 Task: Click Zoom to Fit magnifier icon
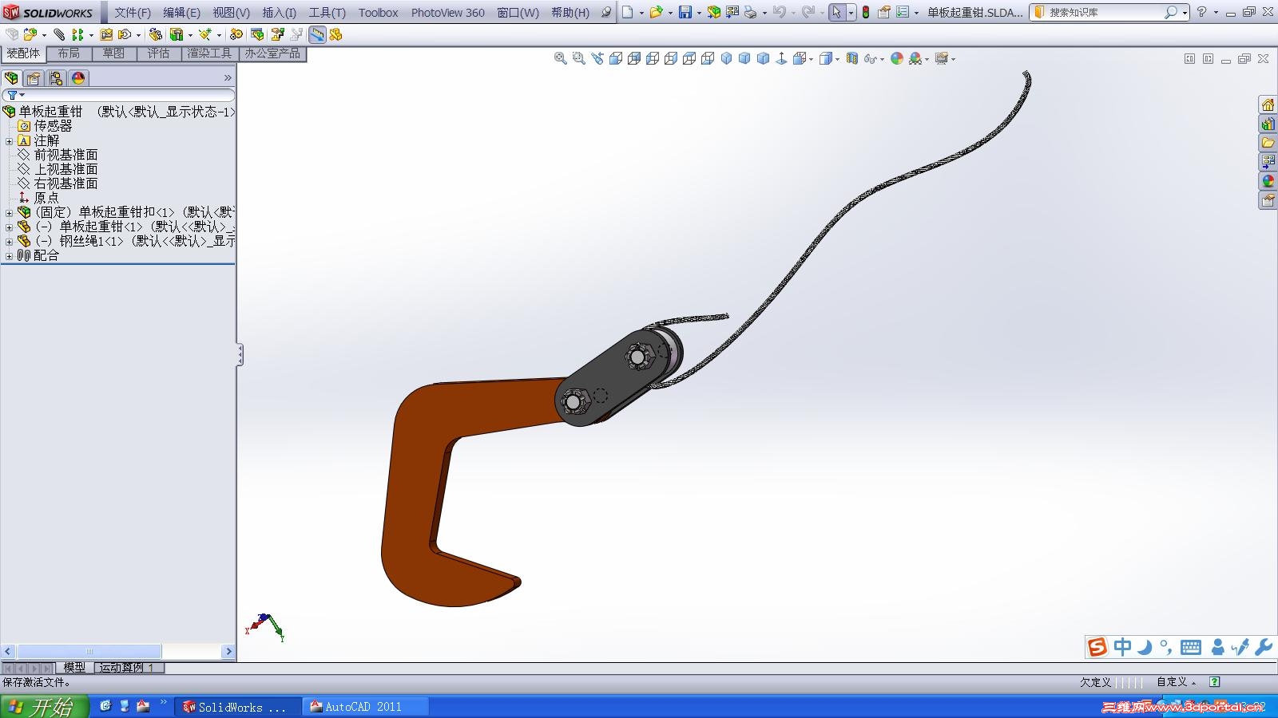pos(561,58)
